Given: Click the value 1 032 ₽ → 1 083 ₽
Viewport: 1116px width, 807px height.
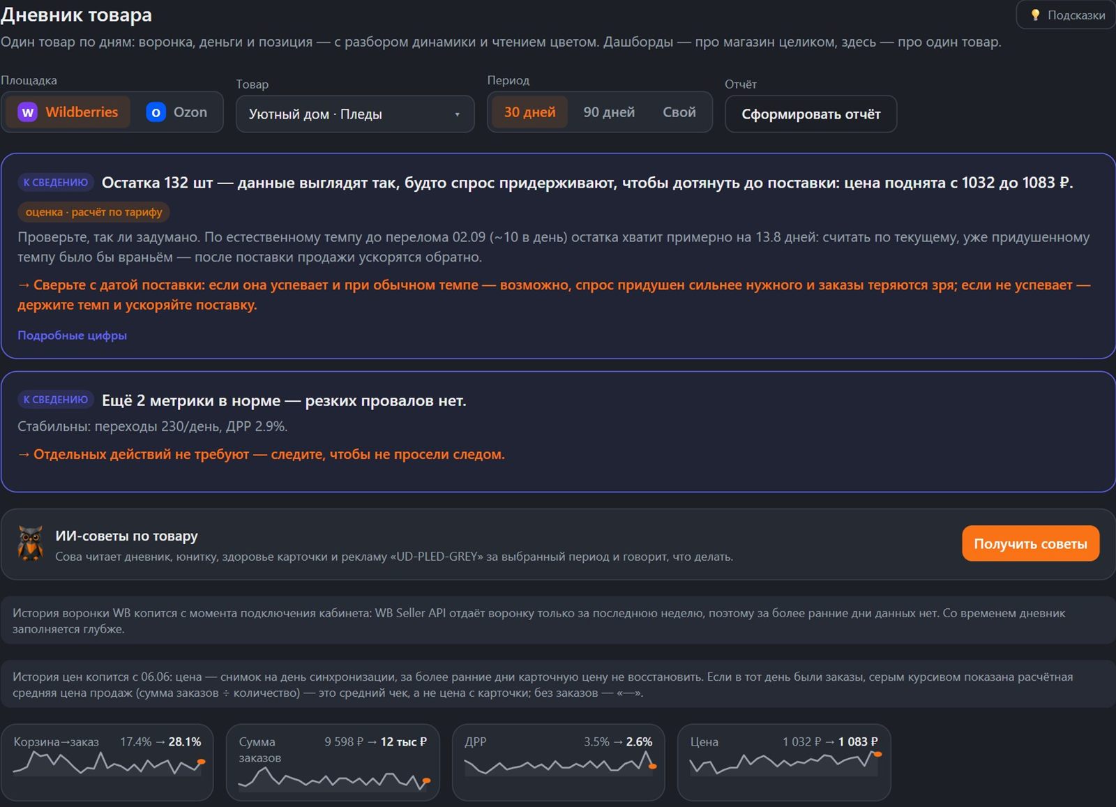Looking at the screenshot, I should 830,741.
